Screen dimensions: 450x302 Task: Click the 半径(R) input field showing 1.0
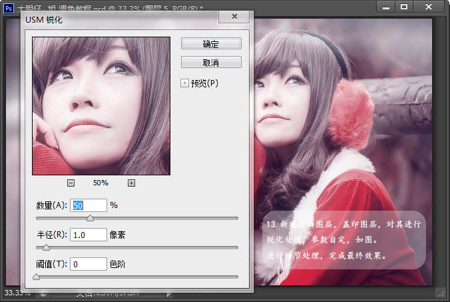tap(88, 235)
